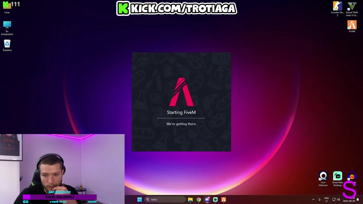Click the 'Starting FiveM' text
Screen dimensions: 363x204
coord(181,112)
